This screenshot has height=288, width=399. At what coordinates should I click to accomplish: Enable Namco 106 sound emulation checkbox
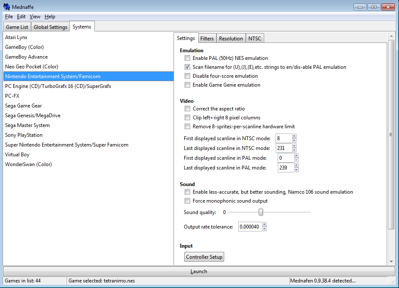pyautogui.click(x=187, y=192)
